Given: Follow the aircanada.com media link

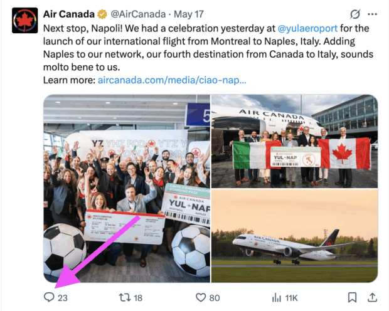Looking at the screenshot, I should click(172, 80).
